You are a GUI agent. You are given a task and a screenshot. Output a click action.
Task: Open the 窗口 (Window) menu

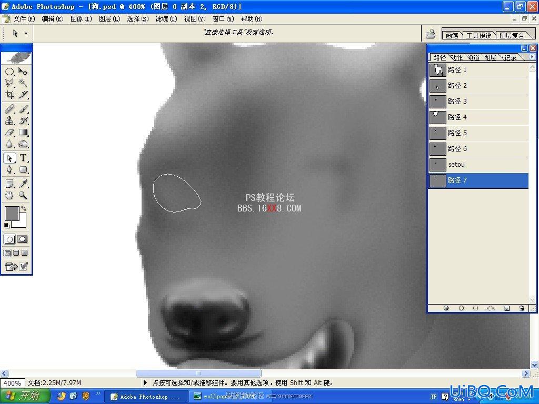click(x=223, y=19)
